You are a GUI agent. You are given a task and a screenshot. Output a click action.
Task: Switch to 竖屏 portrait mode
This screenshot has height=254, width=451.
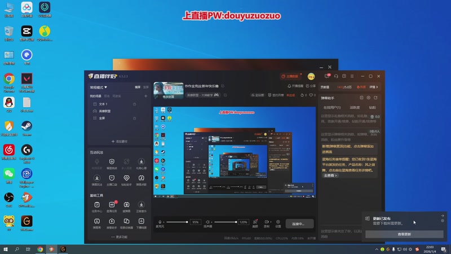tap(146, 87)
